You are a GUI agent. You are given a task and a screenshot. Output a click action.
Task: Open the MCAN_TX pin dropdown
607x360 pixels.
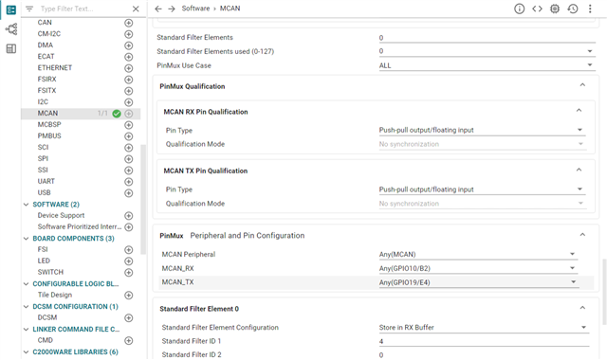click(479, 282)
